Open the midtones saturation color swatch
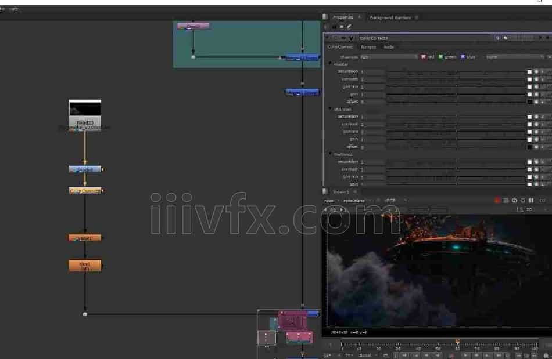The width and height of the screenshot is (552, 359). (529, 162)
